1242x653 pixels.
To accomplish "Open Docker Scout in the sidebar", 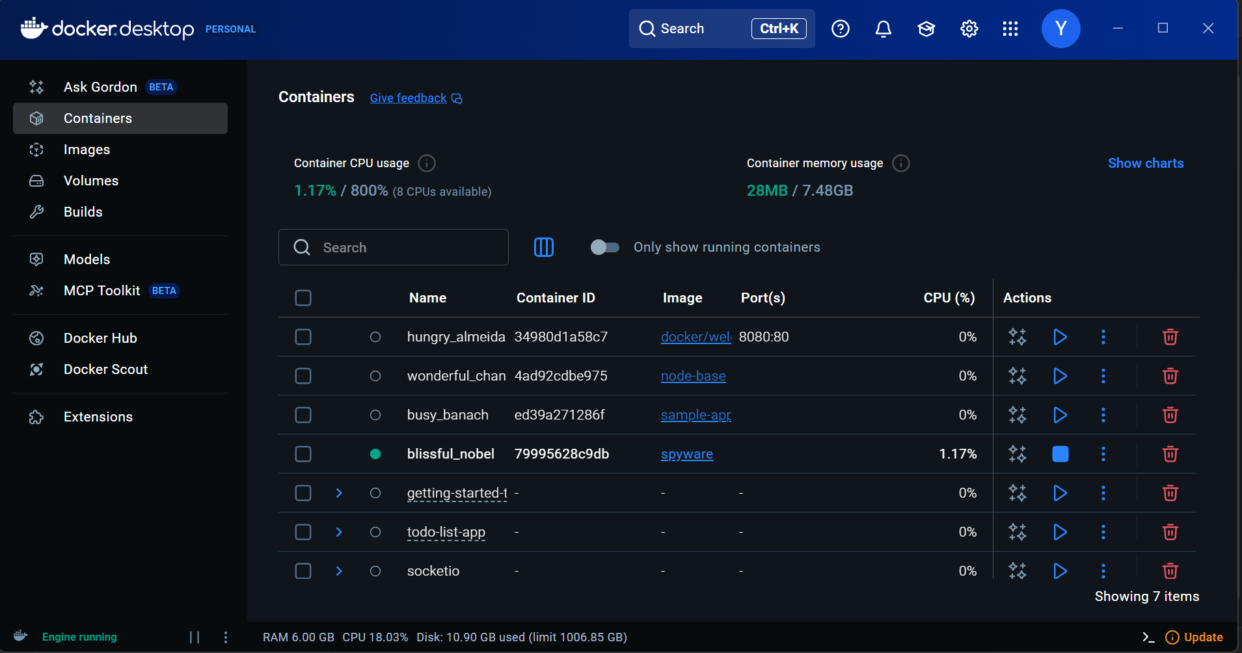I will [x=120, y=369].
